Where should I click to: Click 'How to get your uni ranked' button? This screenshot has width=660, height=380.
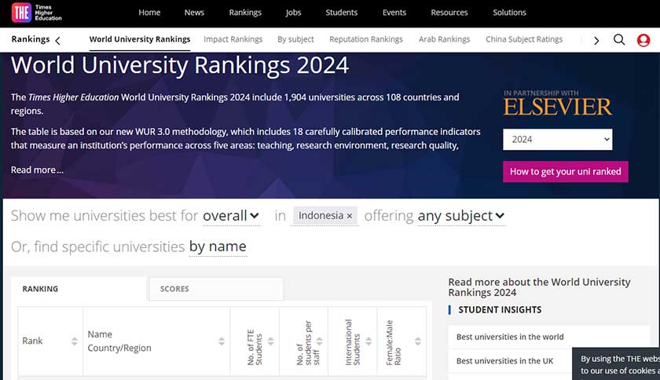click(x=565, y=172)
